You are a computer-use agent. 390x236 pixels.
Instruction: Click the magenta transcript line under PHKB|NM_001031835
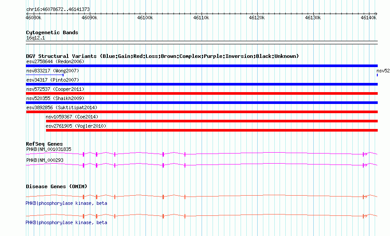point(202,154)
